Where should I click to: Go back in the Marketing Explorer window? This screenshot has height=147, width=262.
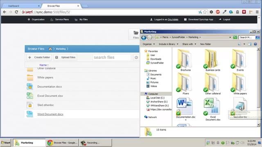pyautogui.click(x=144, y=38)
